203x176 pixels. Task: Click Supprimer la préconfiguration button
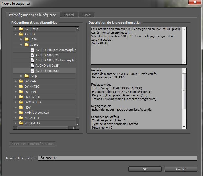(33, 144)
